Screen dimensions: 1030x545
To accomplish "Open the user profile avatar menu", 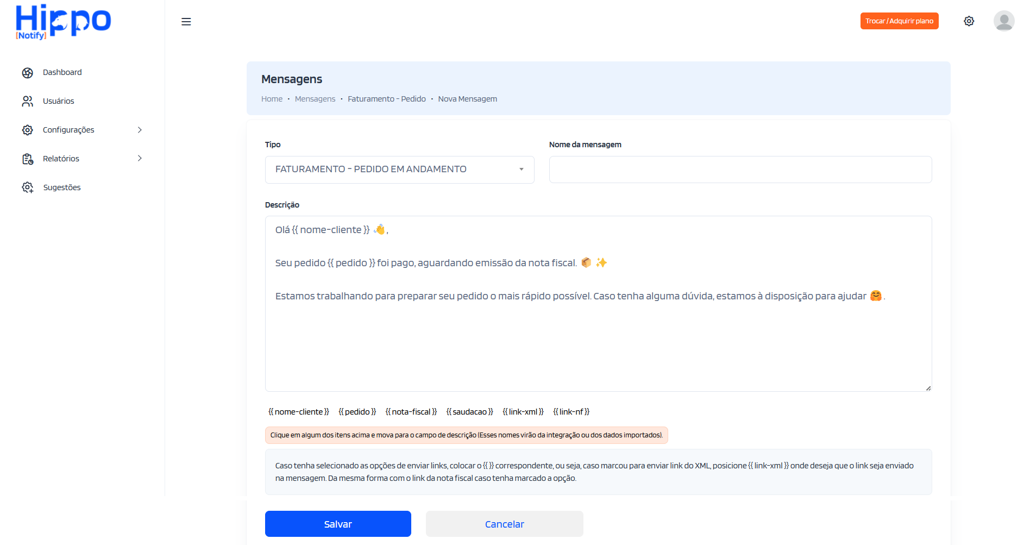I will click(1004, 21).
